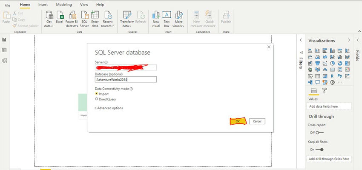
Task: Switch to Model view in left sidebar
Action: point(4,61)
